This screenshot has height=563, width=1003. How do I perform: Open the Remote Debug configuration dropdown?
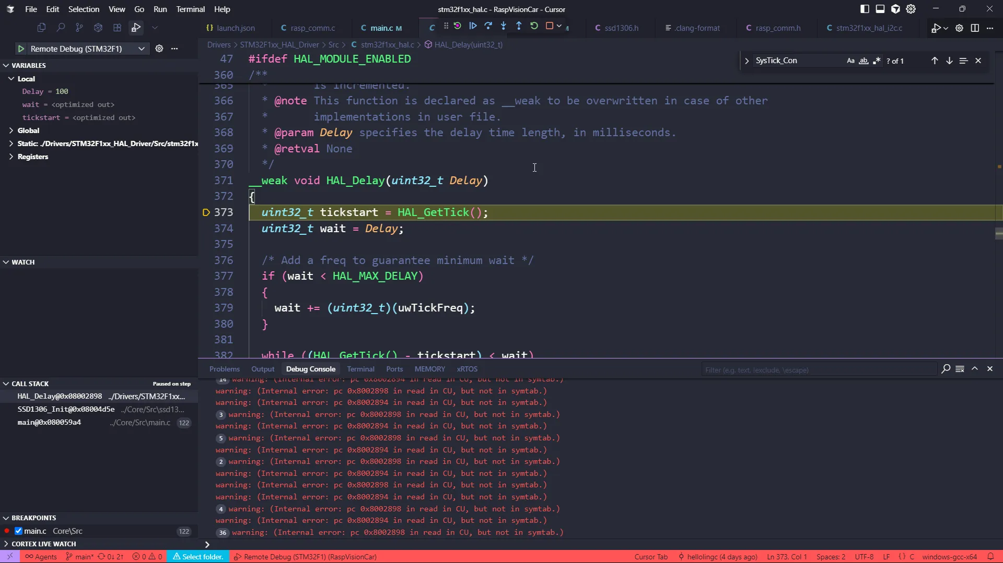141,49
